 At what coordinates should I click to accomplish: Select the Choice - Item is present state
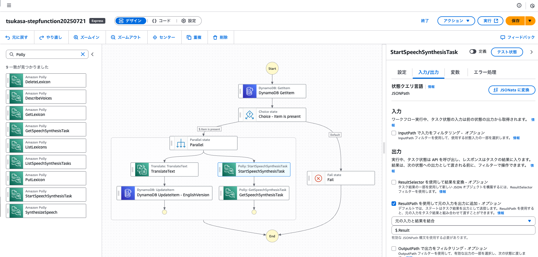[x=272, y=115]
